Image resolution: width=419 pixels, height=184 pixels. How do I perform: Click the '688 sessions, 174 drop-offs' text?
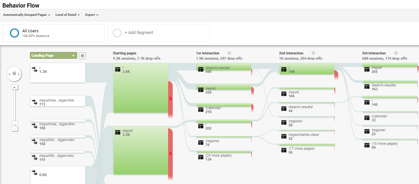tap(385, 58)
